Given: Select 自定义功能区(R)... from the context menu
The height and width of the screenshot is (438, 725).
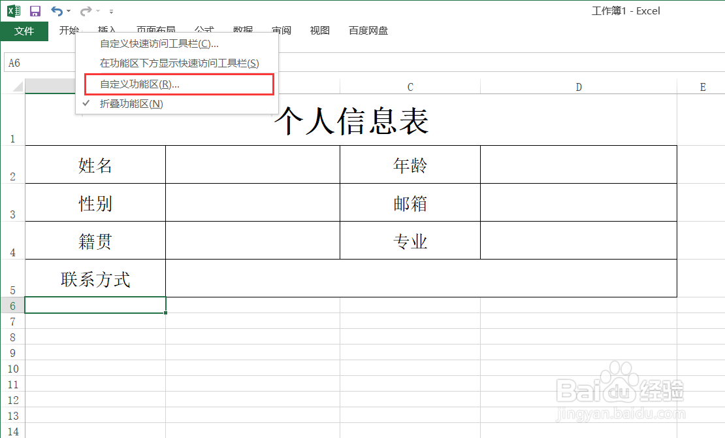Looking at the screenshot, I should point(179,84).
